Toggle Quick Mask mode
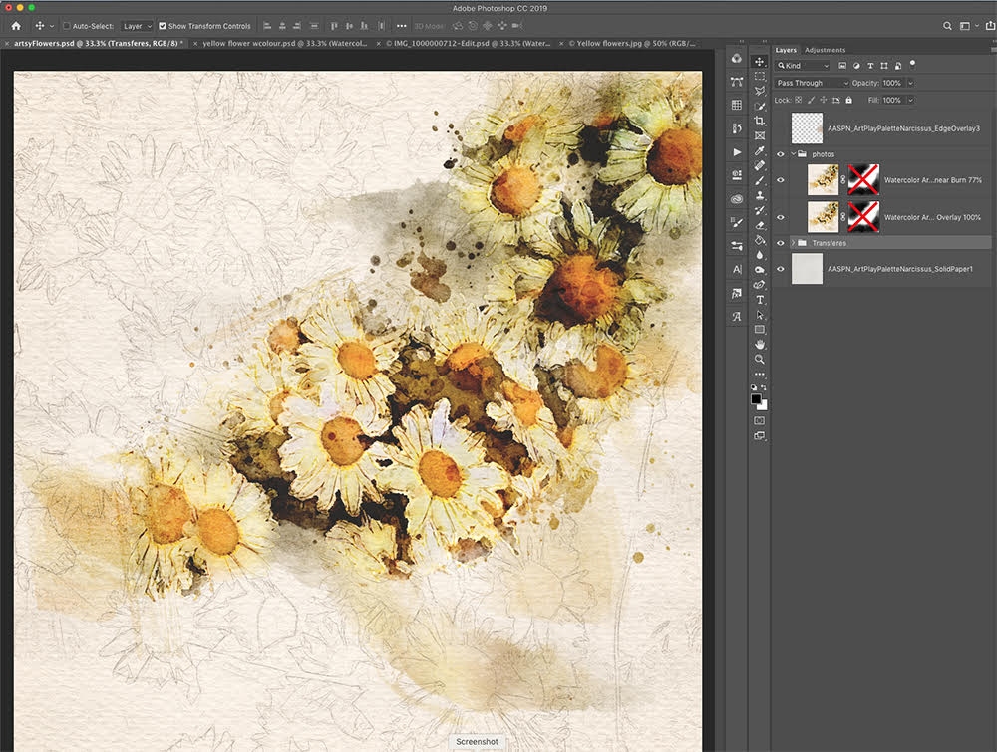 (x=759, y=420)
